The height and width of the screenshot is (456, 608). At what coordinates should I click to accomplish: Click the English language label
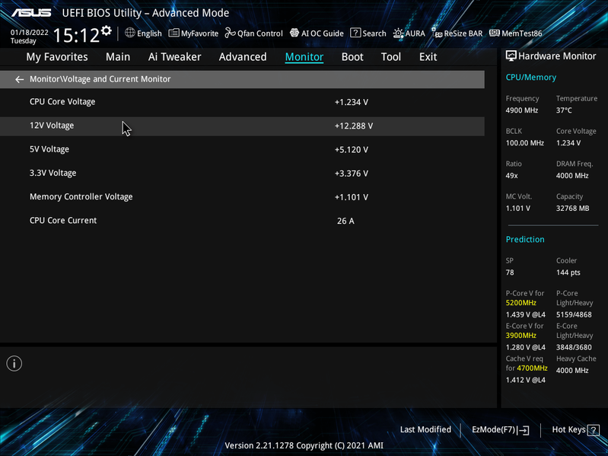pyautogui.click(x=149, y=33)
